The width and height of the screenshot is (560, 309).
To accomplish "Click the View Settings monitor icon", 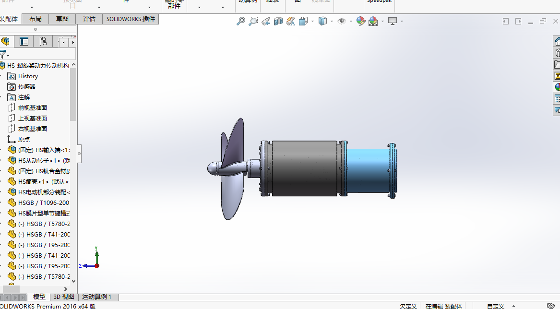I will pyautogui.click(x=393, y=21).
